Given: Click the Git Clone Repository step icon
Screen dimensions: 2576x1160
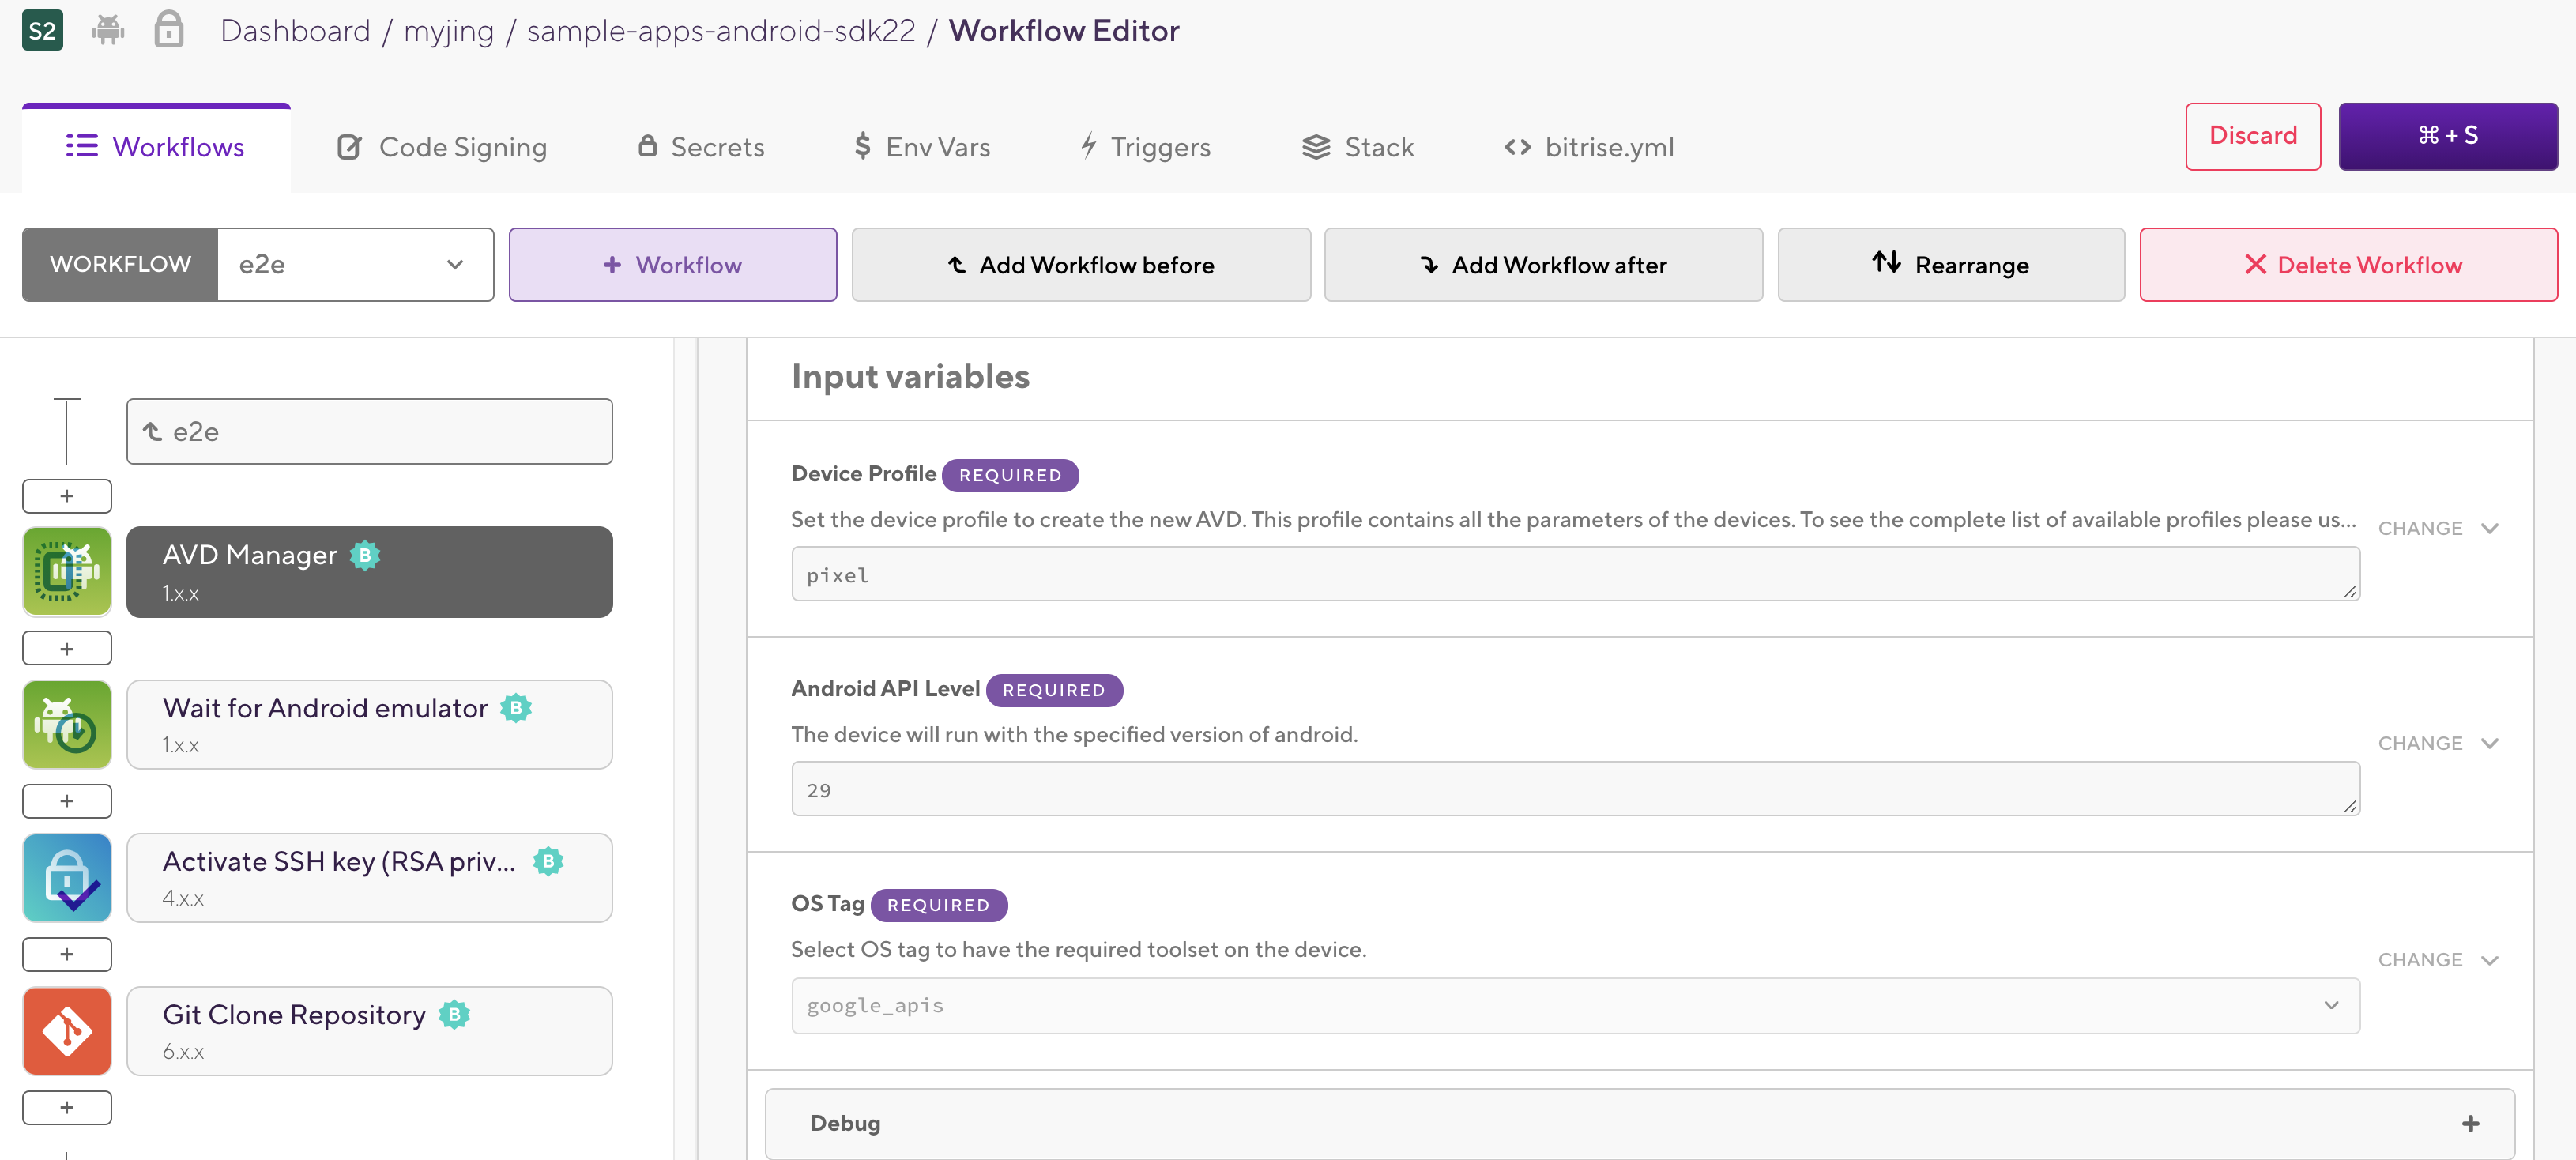Looking at the screenshot, I should click(67, 1031).
